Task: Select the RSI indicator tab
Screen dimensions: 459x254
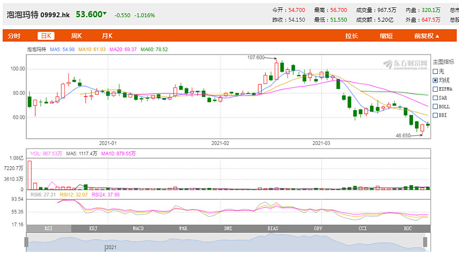Action: (49, 229)
